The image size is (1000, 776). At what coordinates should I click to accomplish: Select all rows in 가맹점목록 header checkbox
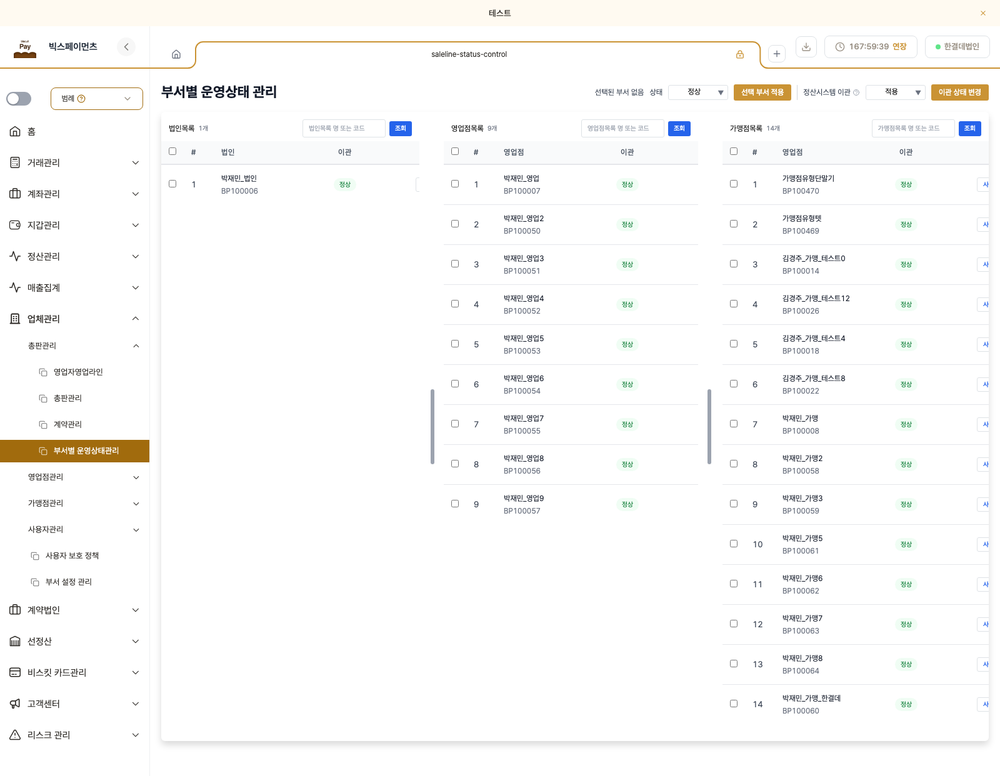[734, 151]
